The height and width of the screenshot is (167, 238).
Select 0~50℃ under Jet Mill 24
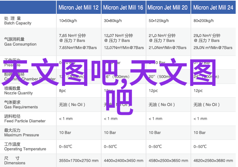point(200,147)
